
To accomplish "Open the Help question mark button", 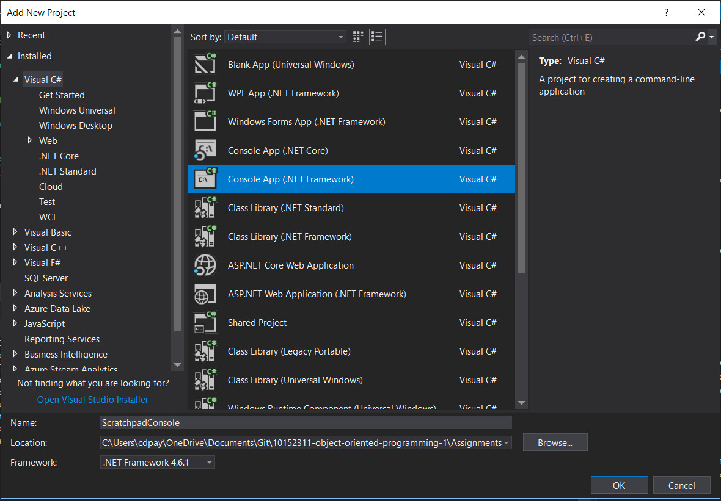I will (666, 12).
